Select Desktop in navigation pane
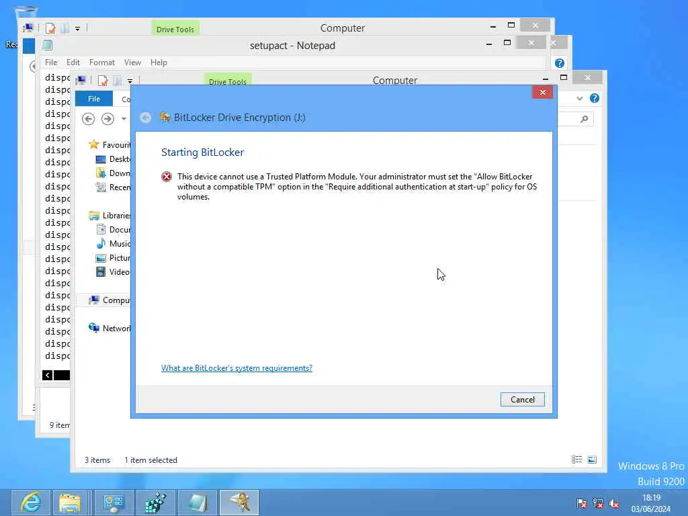This screenshot has width=688, height=516. [113, 159]
